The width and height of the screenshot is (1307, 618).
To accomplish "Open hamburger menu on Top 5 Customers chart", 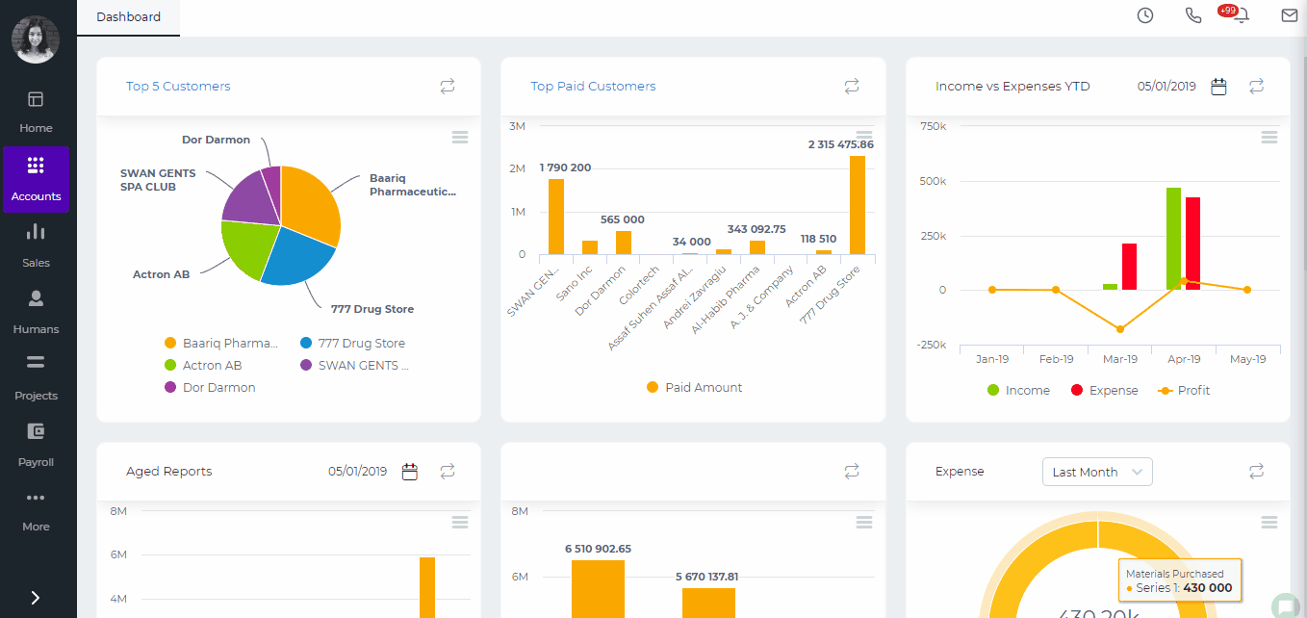I will click(x=460, y=138).
